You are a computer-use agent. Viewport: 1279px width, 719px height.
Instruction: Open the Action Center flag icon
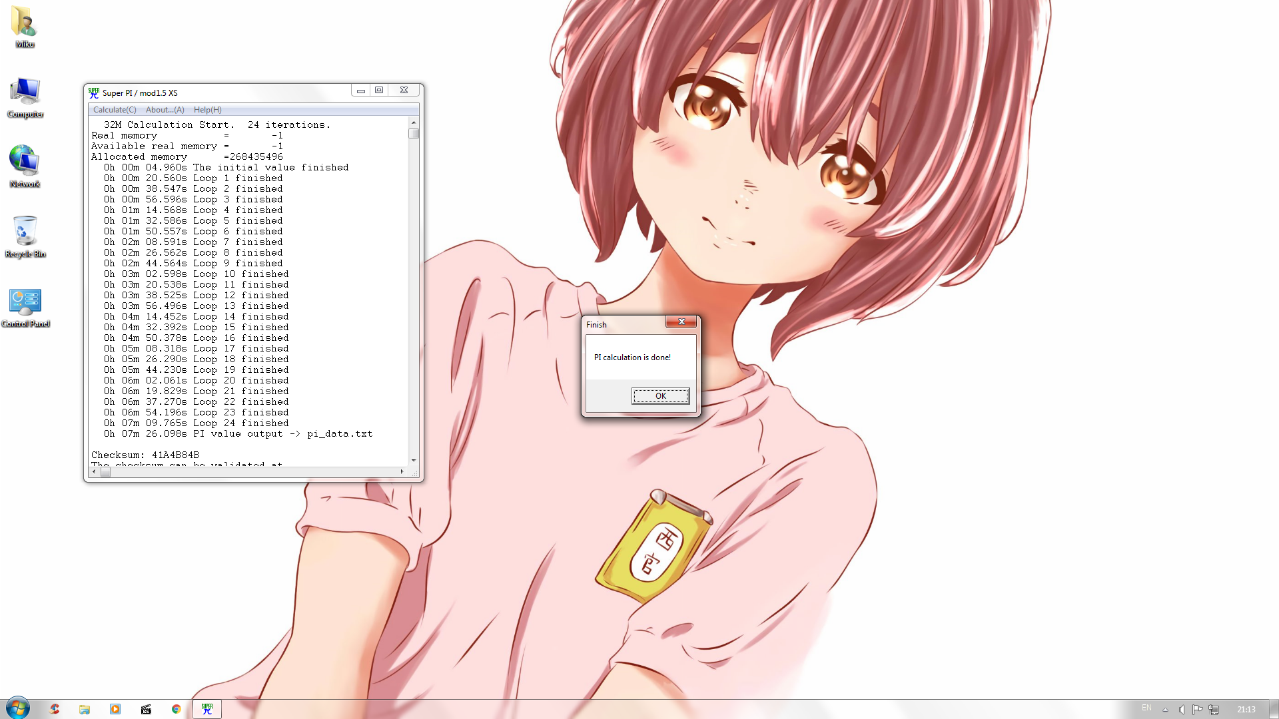click(1198, 710)
